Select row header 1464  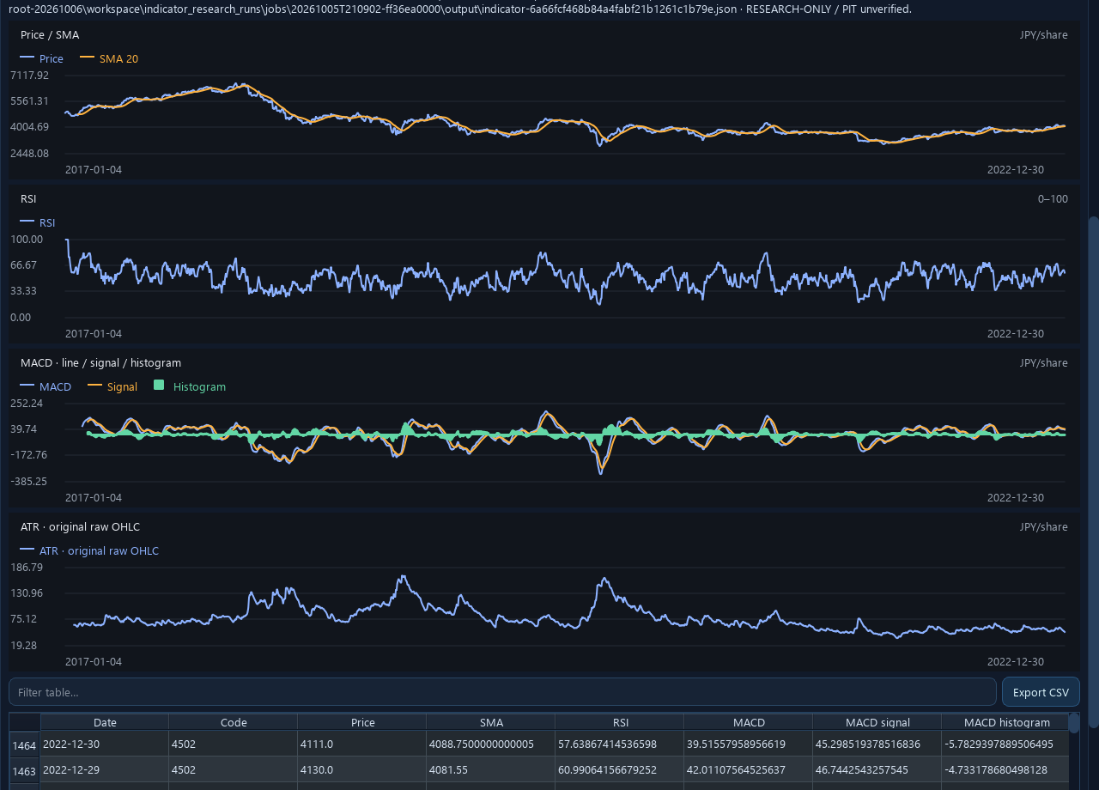coord(25,744)
